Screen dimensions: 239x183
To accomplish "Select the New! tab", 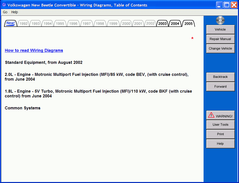I will pos(11,23).
